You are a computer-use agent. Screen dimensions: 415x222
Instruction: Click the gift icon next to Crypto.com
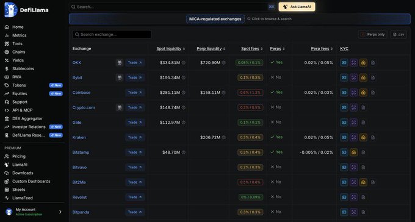click(120, 107)
